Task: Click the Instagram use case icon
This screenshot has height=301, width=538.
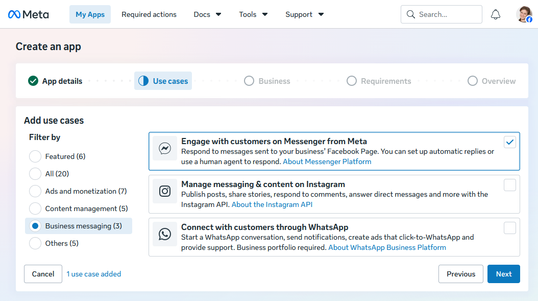Action: 165,191
